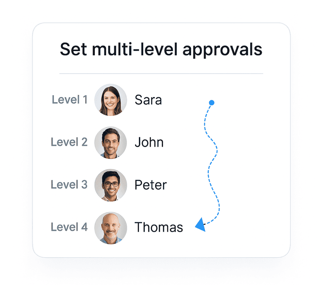
Task: Click the word multi-level in the title
Action: (135, 49)
